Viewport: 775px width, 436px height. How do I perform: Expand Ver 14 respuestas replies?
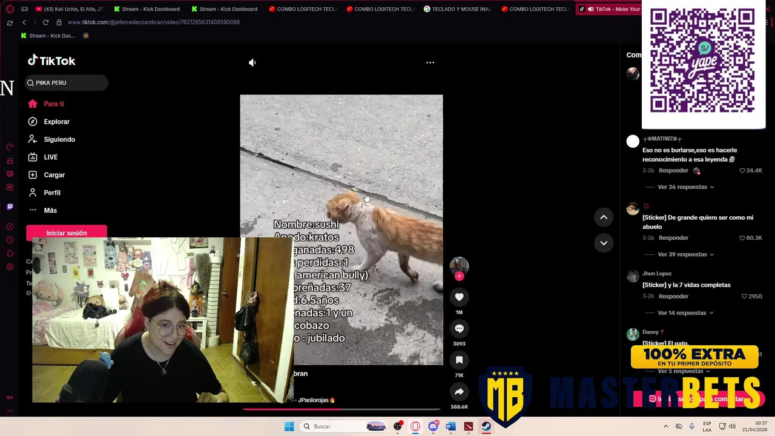685,313
